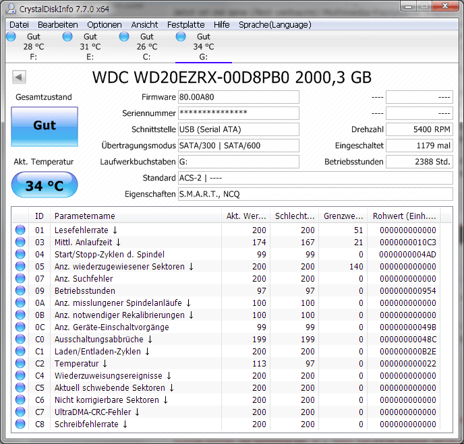Select drive F: tab showing 28 °C
This screenshot has width=464, height=444.
34,46
